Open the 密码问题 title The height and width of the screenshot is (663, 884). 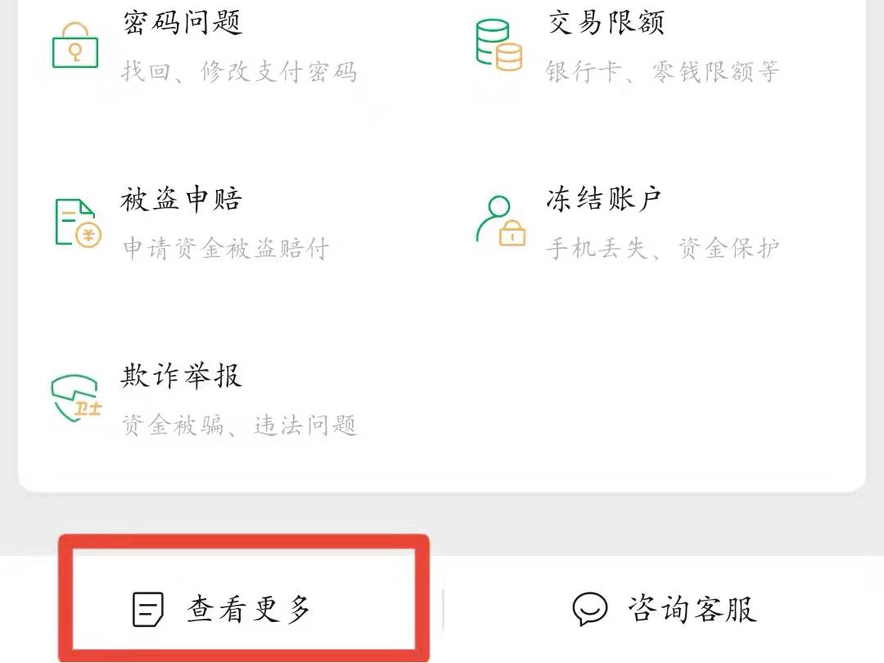(183, 23)
